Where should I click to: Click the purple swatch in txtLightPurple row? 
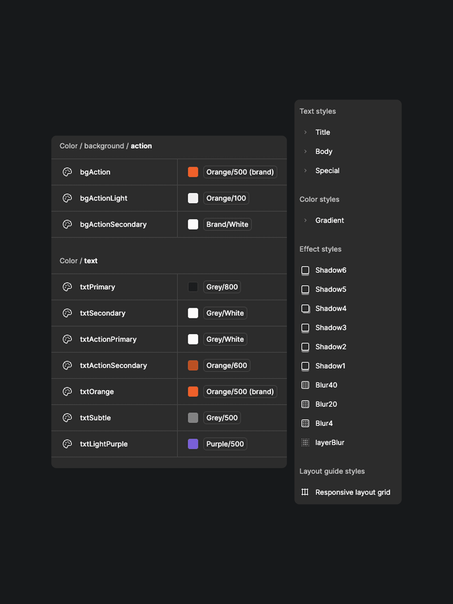(x=193, y=444)
